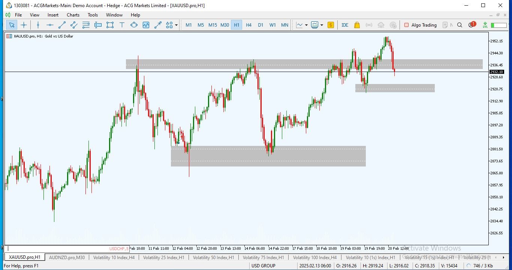Select the Crosshair tool
This screenshot has height=270, width=512.
24,25
